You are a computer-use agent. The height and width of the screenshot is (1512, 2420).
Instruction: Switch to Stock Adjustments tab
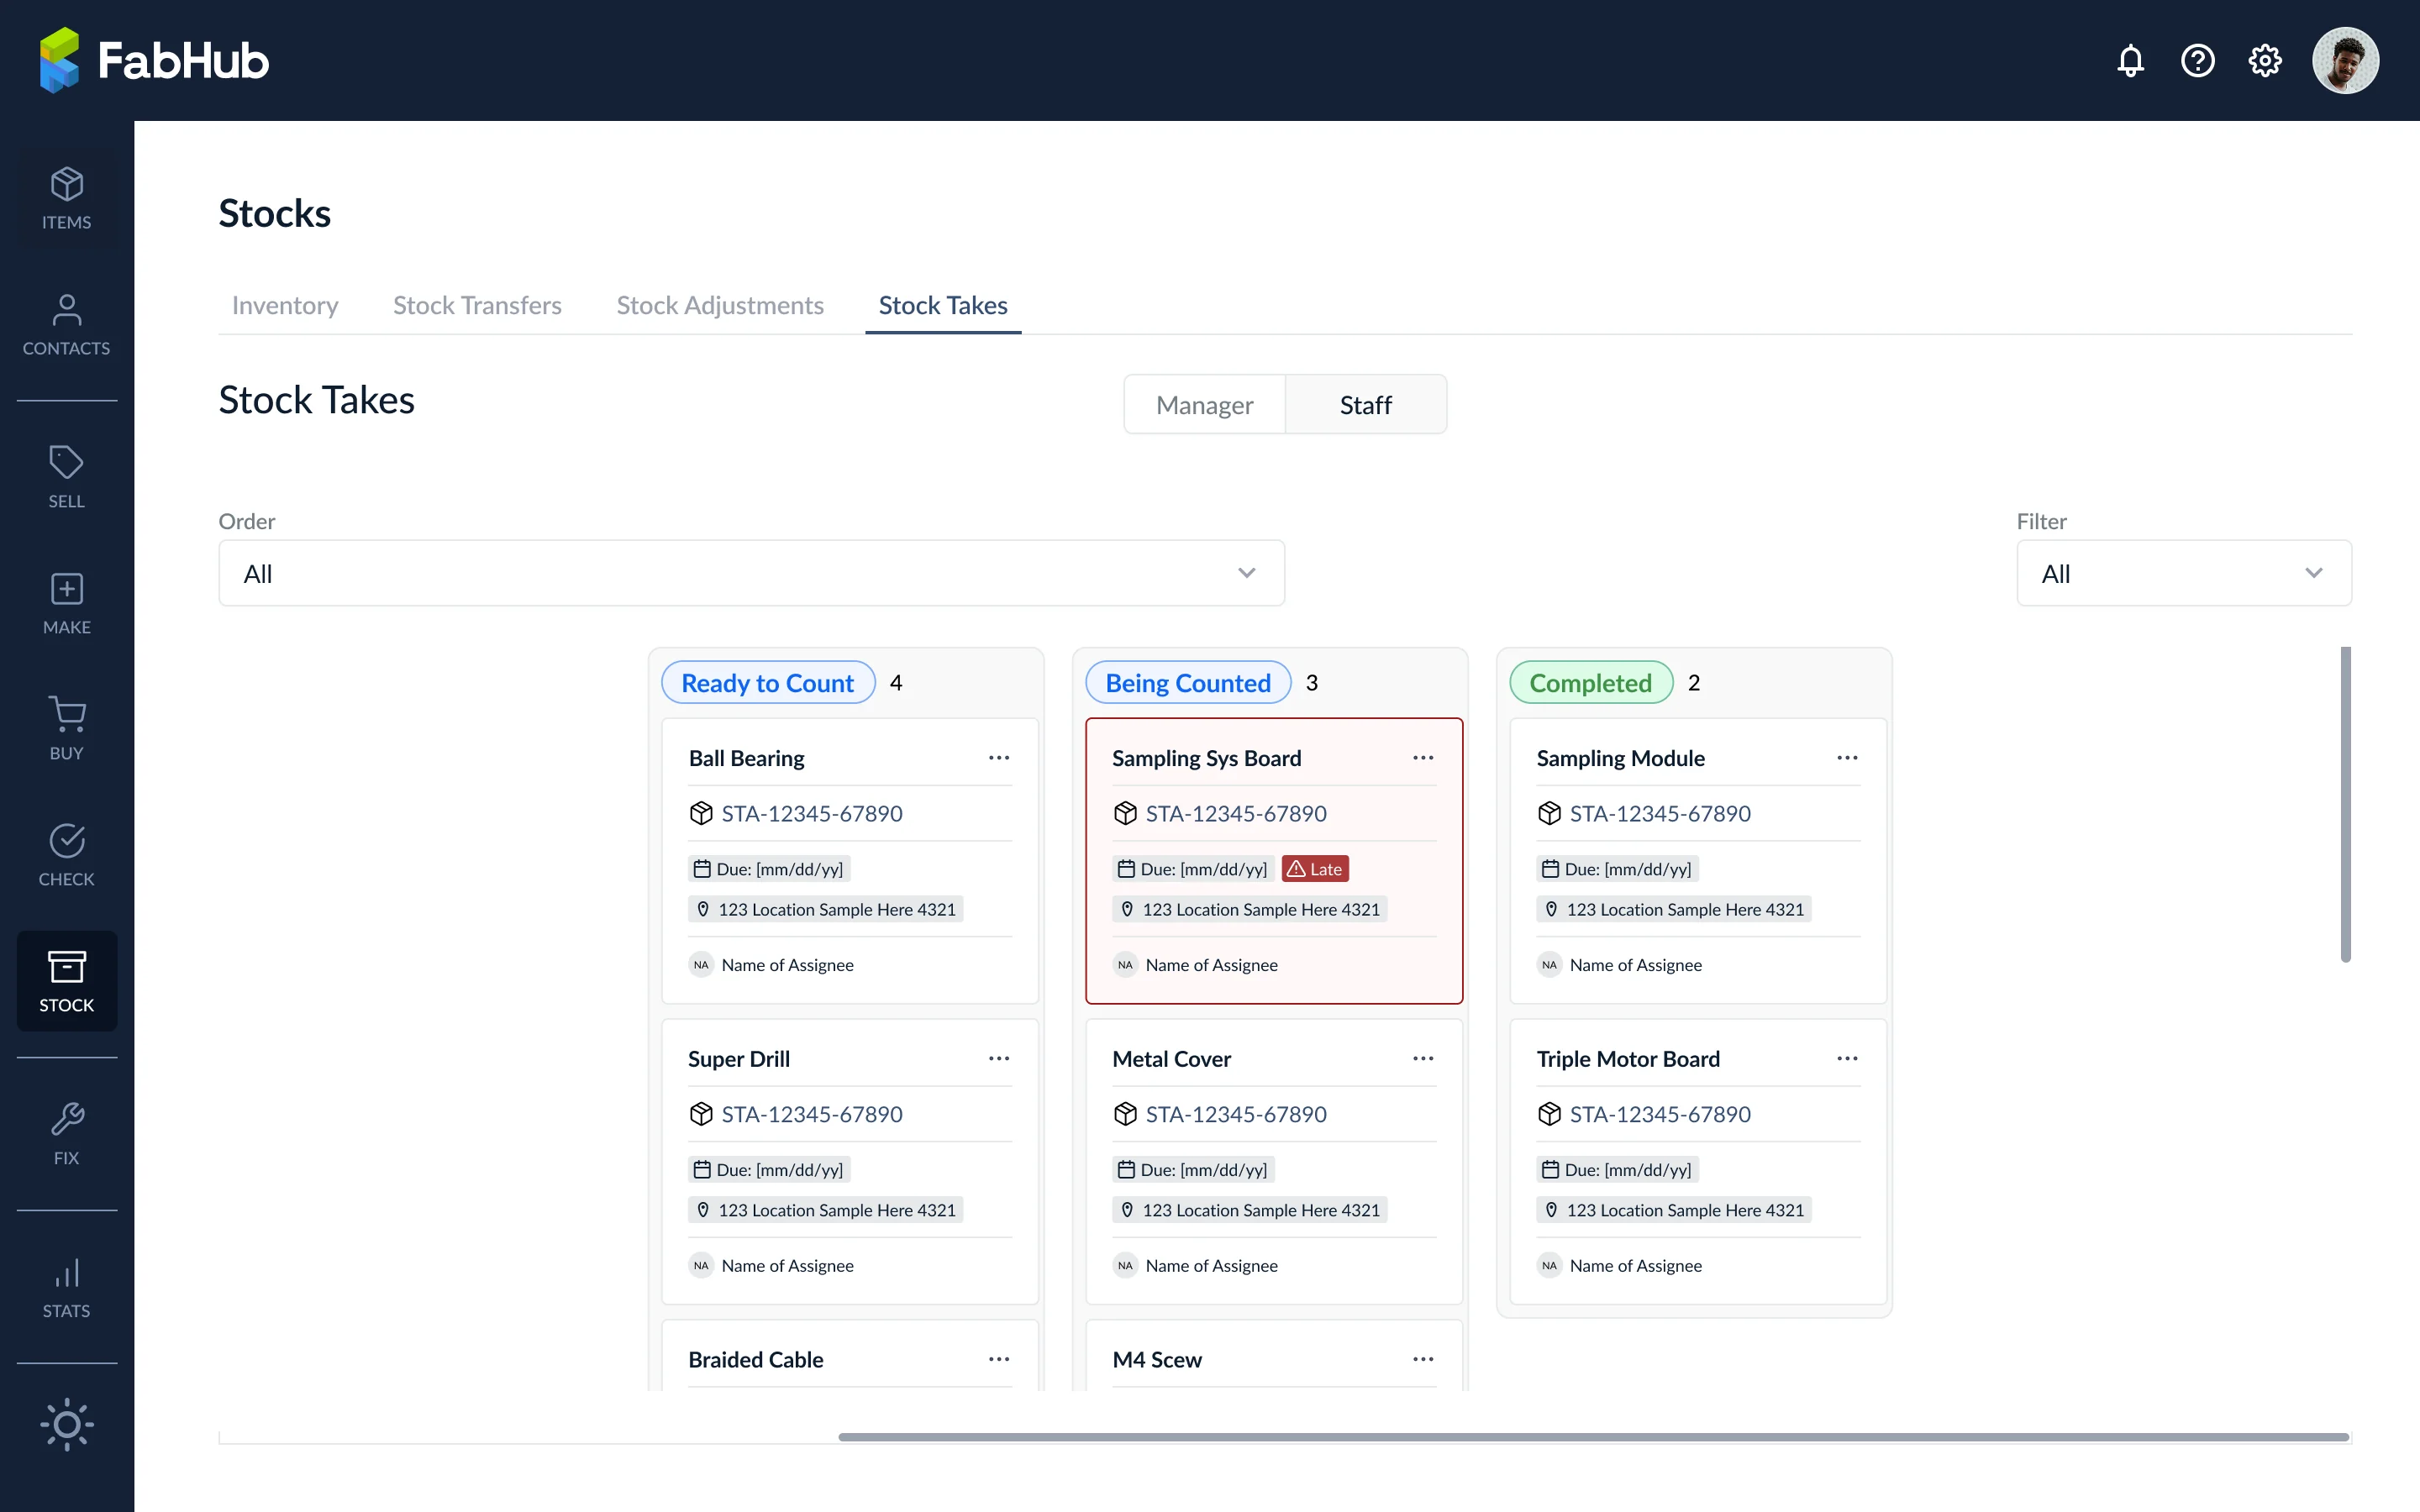720,305
